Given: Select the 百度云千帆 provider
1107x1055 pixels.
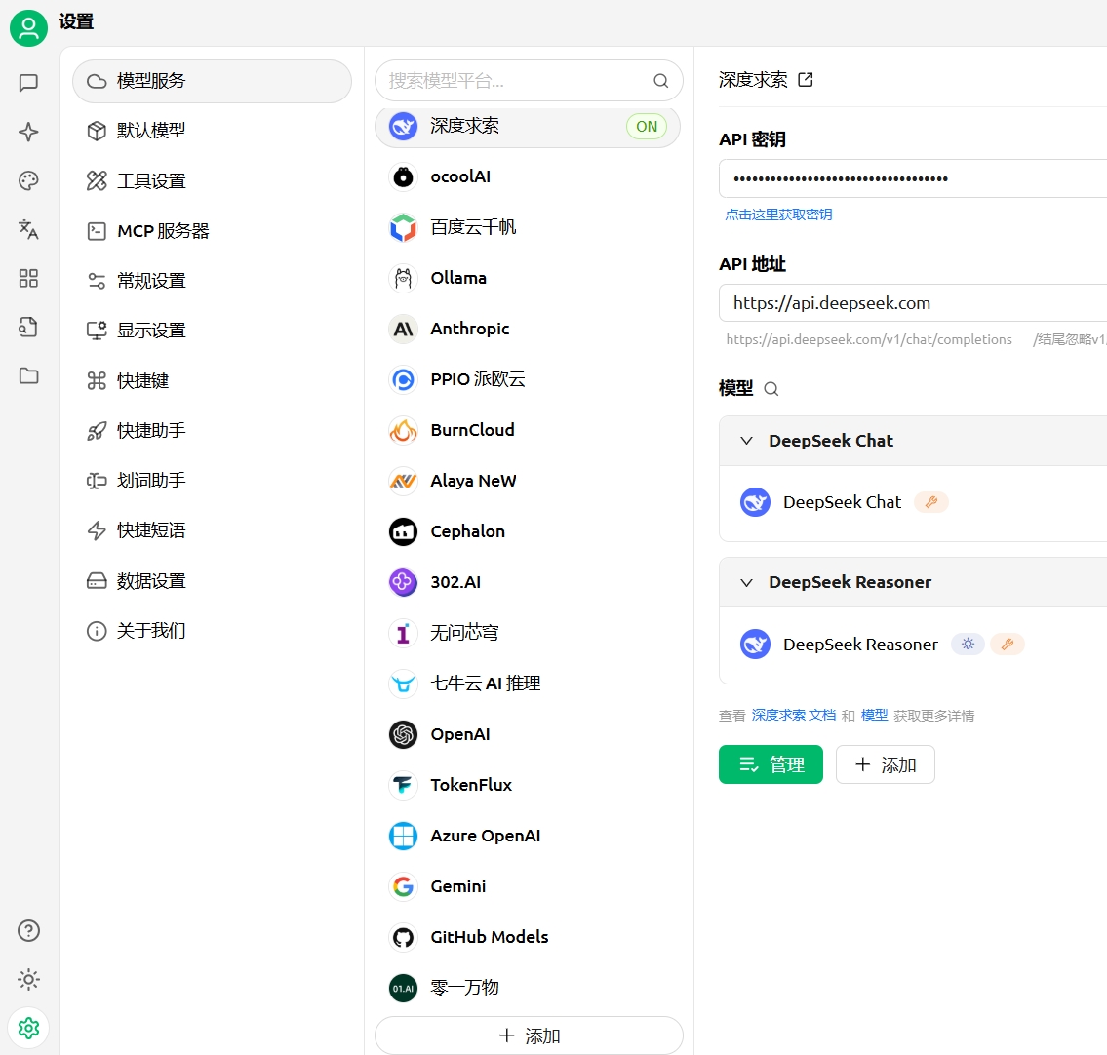Looking at the screenshot, I should tap(528, 227).
